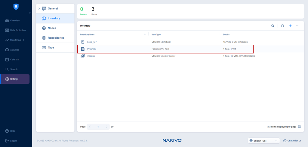Screen dimensions: 308x147
Task: Click the Data Protection grid icon
Action: click(x=7, y=30)
